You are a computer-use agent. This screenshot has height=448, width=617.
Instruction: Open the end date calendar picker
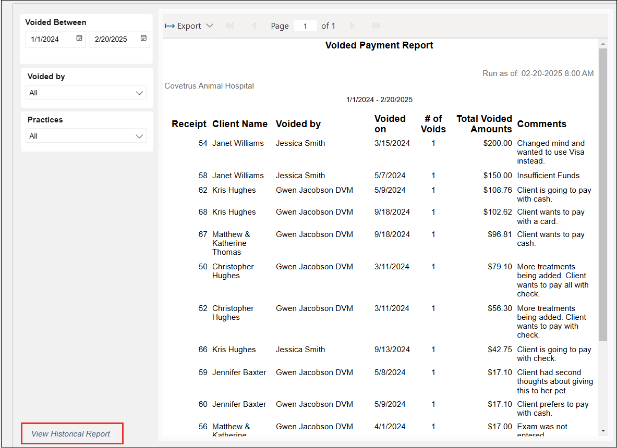coord(143,38)
